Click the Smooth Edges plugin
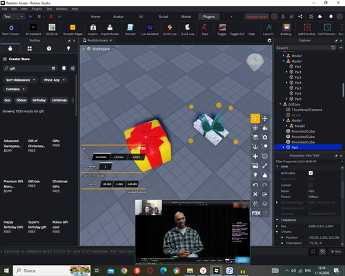This screenshot has height=276, width=345. coord(72,30)
